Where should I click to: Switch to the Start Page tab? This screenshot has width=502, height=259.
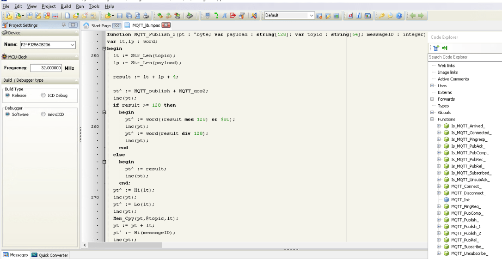point(101,25)
